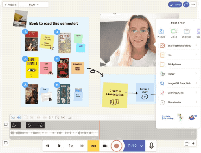Expand the Books project dropdown
Viewport: 201px width, 153px height.
[34, 4]
